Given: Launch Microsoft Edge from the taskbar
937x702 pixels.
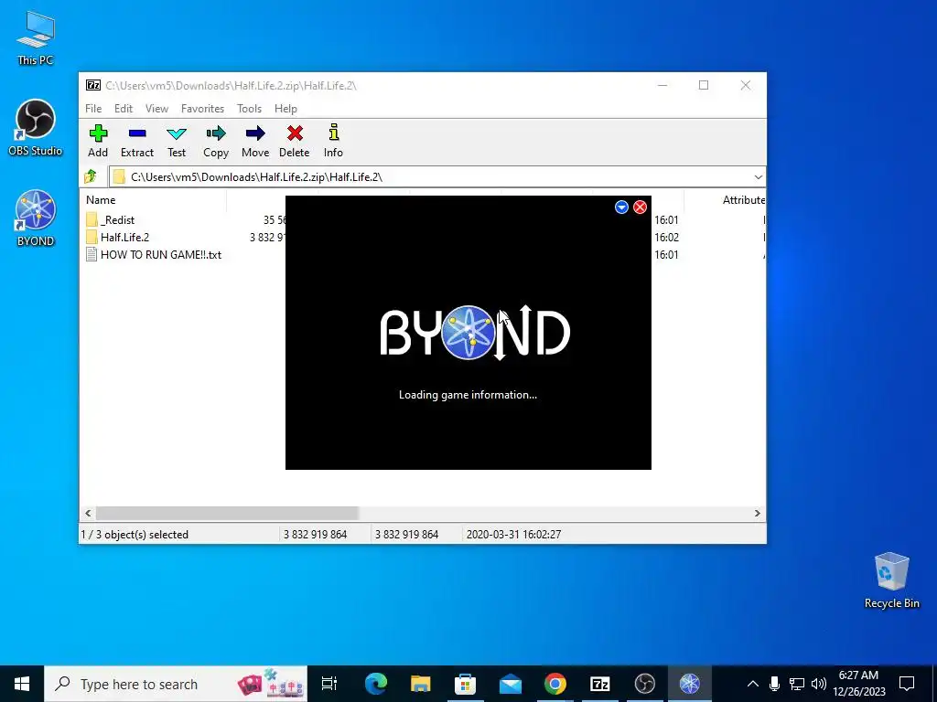Looking at the screenshot, I should click(376, 684).
